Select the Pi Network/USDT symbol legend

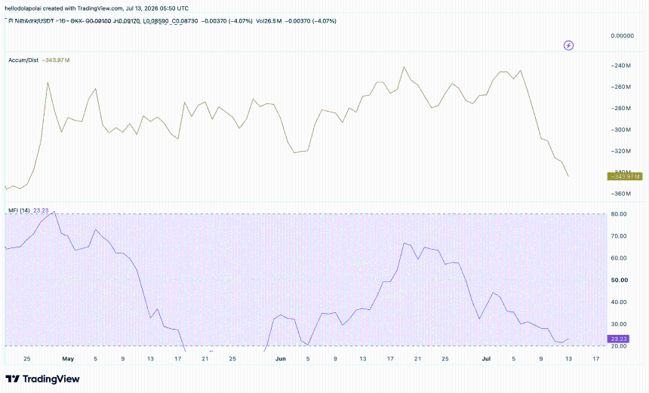[x=32, y=20]
